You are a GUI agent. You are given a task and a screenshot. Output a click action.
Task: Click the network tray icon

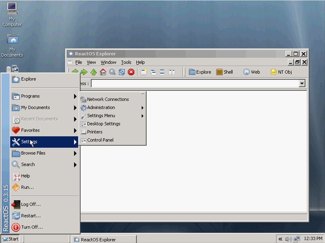pos(297,239)
